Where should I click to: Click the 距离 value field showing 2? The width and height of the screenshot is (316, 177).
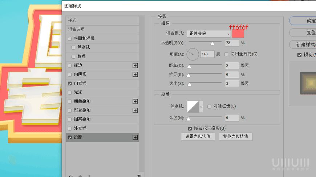tap(232, 66)
